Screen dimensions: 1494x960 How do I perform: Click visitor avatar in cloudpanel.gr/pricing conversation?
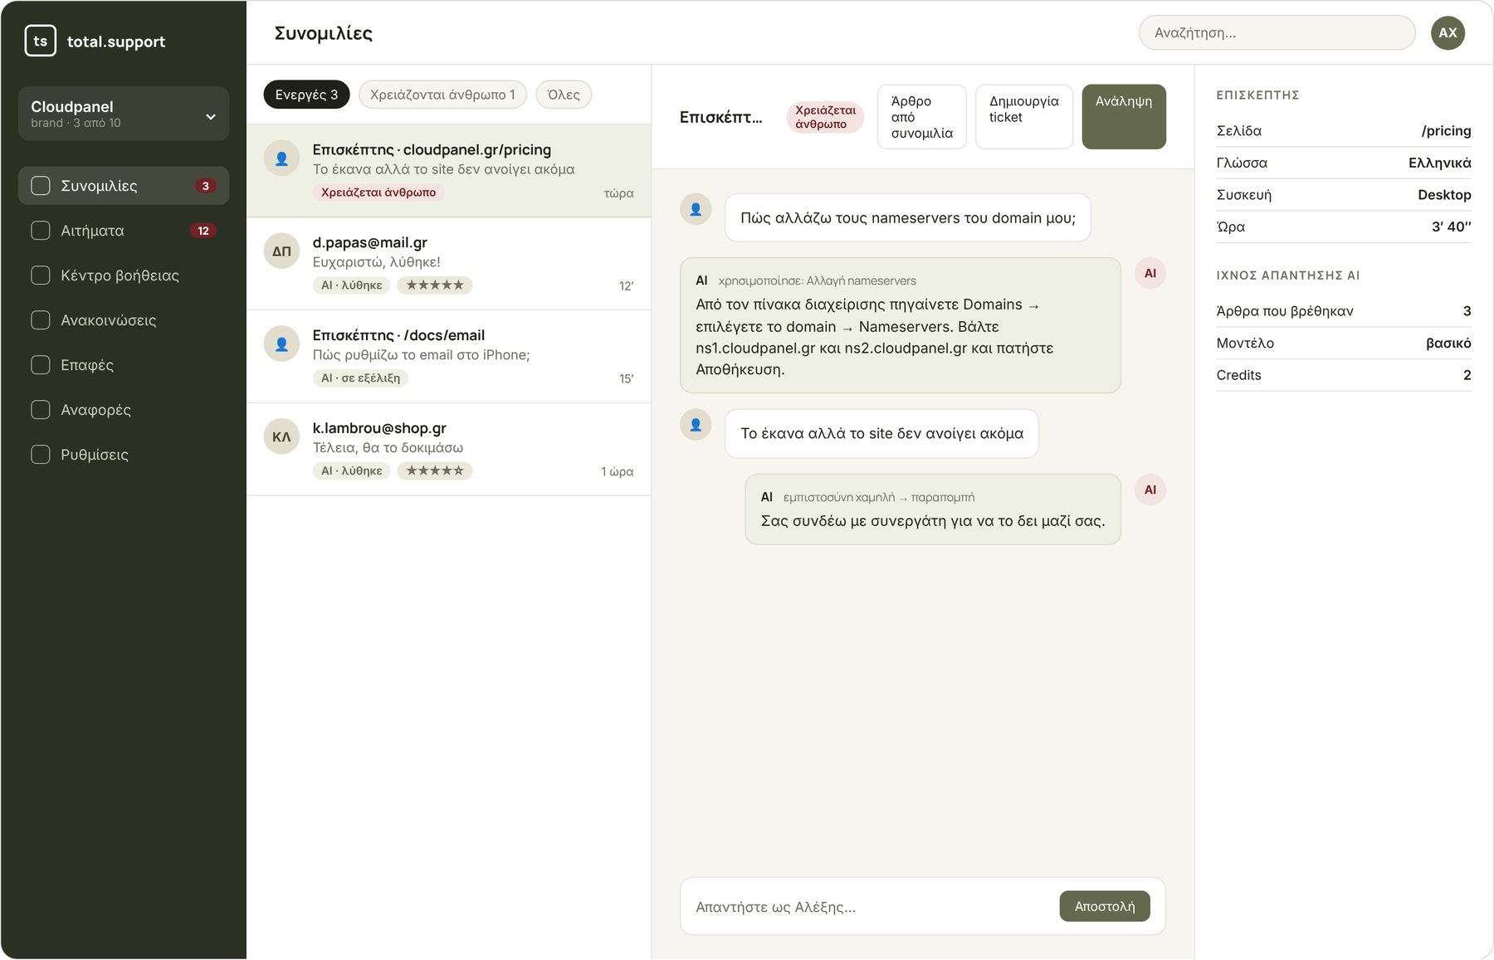281,158
